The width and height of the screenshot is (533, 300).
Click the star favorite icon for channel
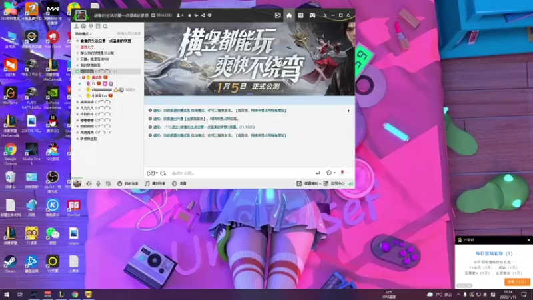click(x=189, y=15)
